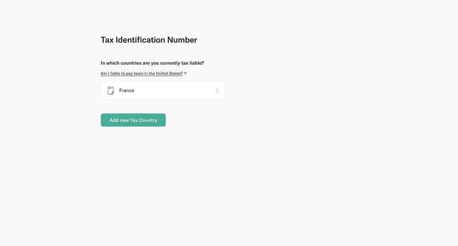Click the Tax Identification Number heading
The image size is (458, 246).
coord(149,40)
